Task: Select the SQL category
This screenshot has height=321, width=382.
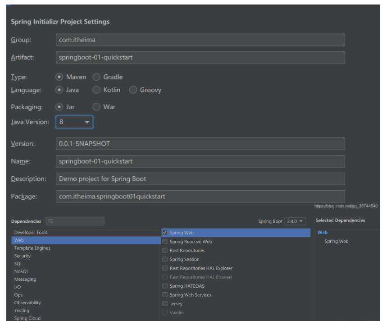Action: pos(86,263)
